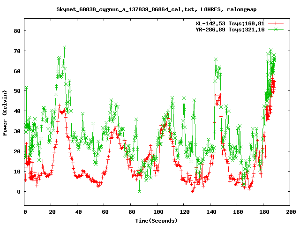This screenshot has width=300, height=225.
Task: Click y-axis tick label 70
Action: pyautogui.click(x=17, y=51)
